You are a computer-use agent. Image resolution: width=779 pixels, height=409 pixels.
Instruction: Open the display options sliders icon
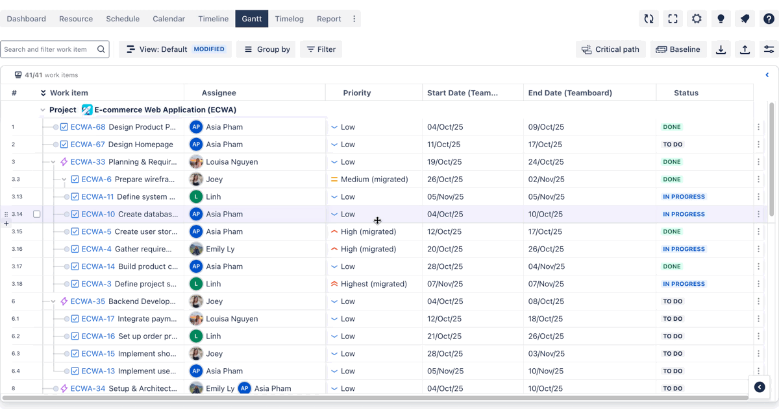click(x=769, y=49)
